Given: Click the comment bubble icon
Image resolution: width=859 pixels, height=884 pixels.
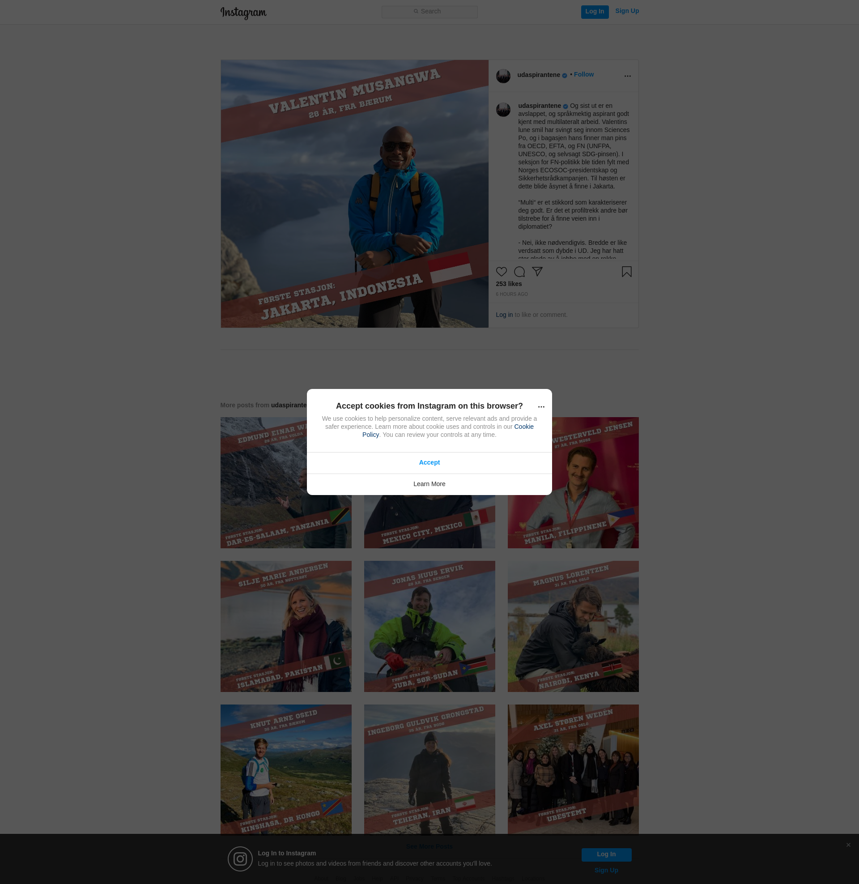Looking at the screenshot, I should click(519, 272).
